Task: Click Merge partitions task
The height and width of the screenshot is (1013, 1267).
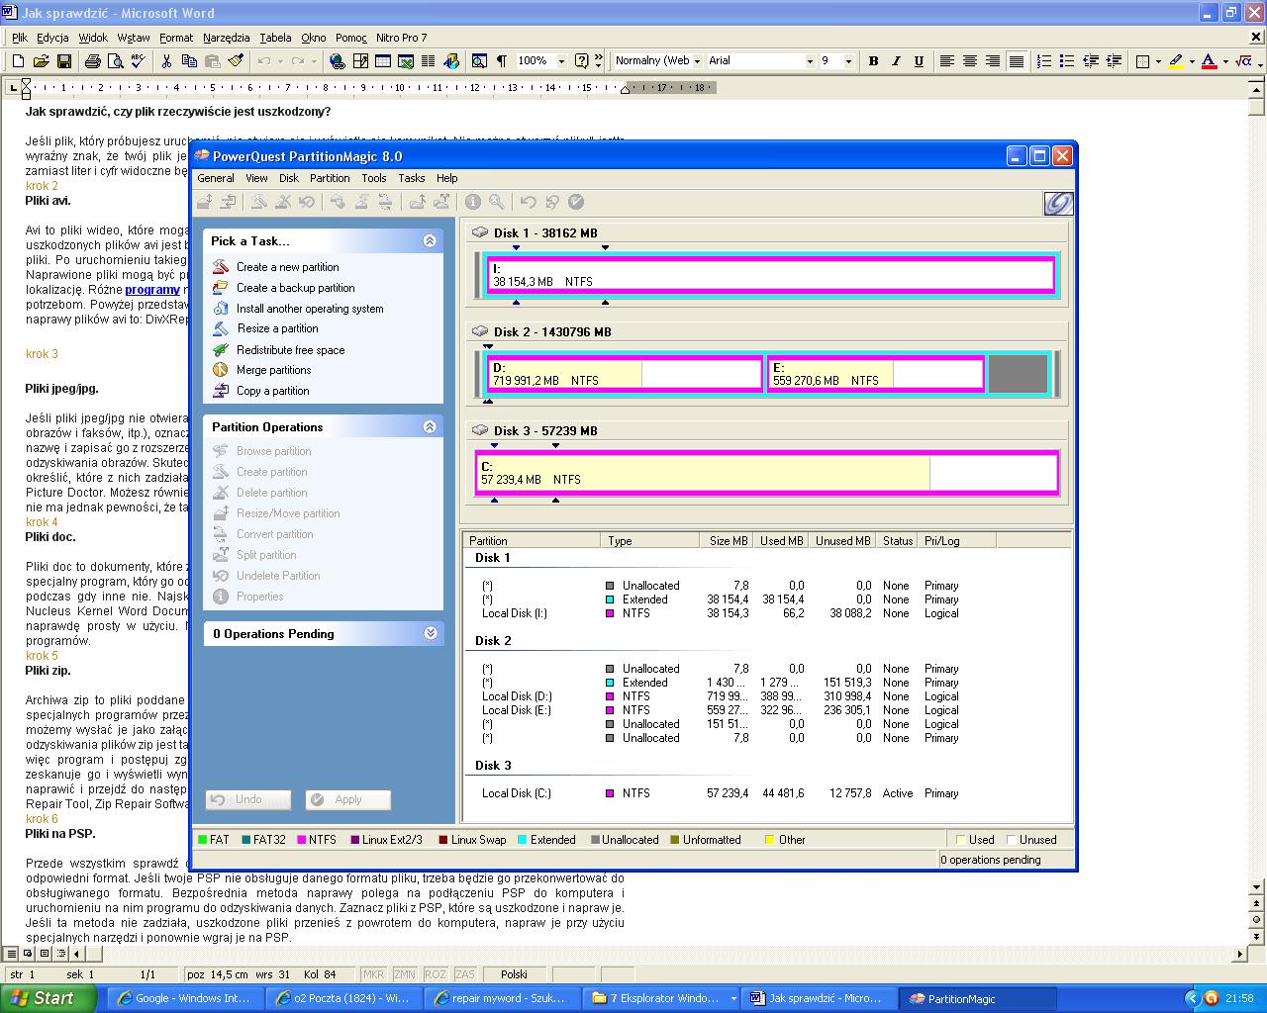Action: pos(273,370)
